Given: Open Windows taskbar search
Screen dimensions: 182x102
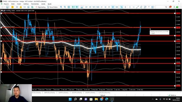Looking at the screenshot, I should pyautogui.click(x=75, y=99).
